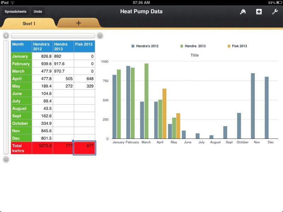Select the November bar in chart
This screenshot has height=212, width=283.
click(253, 106)
